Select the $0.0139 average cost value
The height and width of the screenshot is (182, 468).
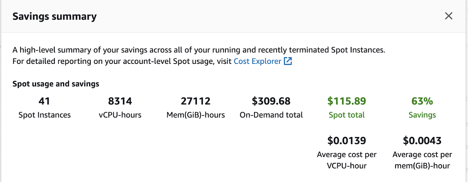pos(347,141)
